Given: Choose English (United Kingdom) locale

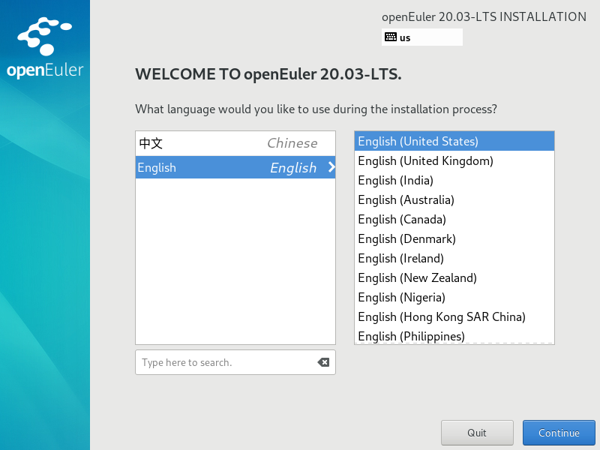Looking at the screenshot, I should 454,160.
